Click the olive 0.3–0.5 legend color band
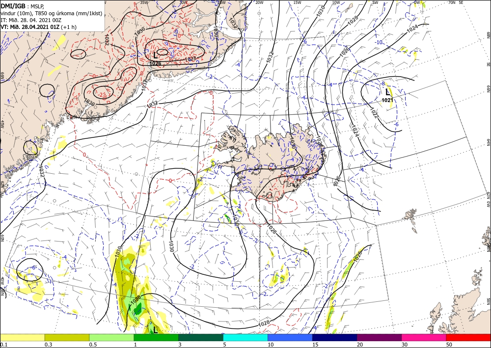 pyautogui.click(x=67, y=337)
